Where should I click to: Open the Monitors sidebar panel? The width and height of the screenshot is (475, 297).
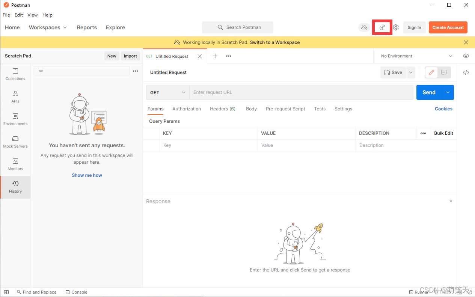[x=15, y=164]
